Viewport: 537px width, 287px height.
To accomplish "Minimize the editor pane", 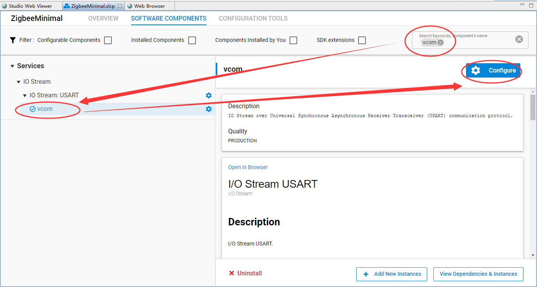I will [522, 5].
